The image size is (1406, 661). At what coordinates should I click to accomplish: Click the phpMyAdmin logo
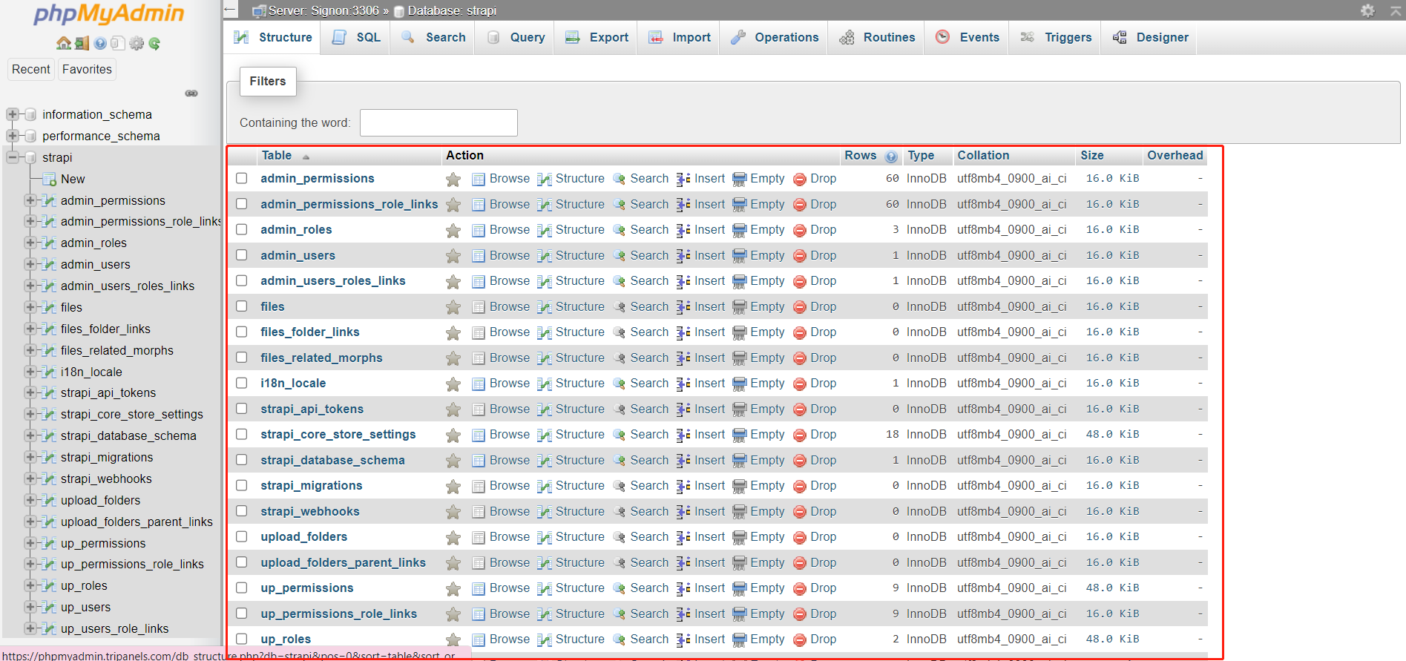click(109, 15)
